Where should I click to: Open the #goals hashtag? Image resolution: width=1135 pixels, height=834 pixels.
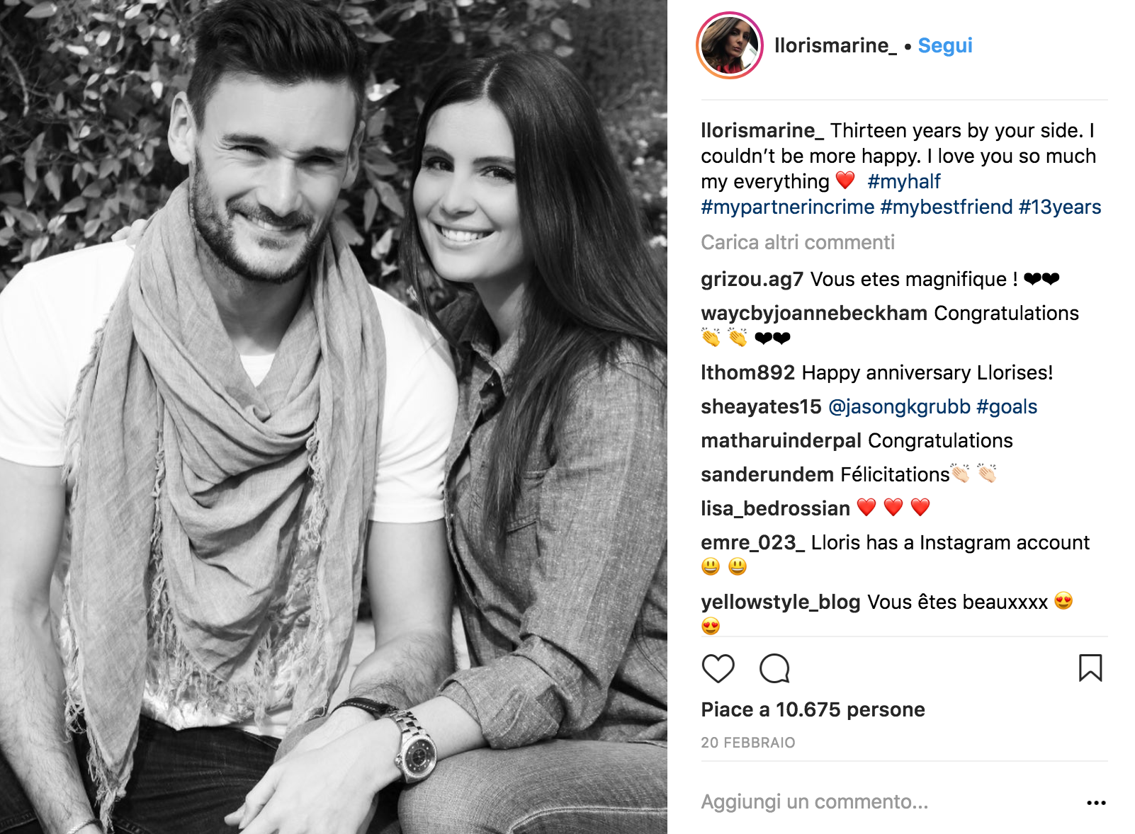(x=1007, y=406)
